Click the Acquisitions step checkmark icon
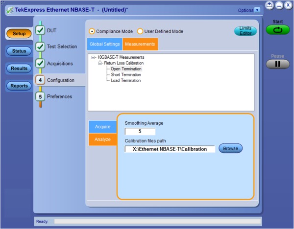The height and width of the screenshot is (229, 294). (41, 64)
